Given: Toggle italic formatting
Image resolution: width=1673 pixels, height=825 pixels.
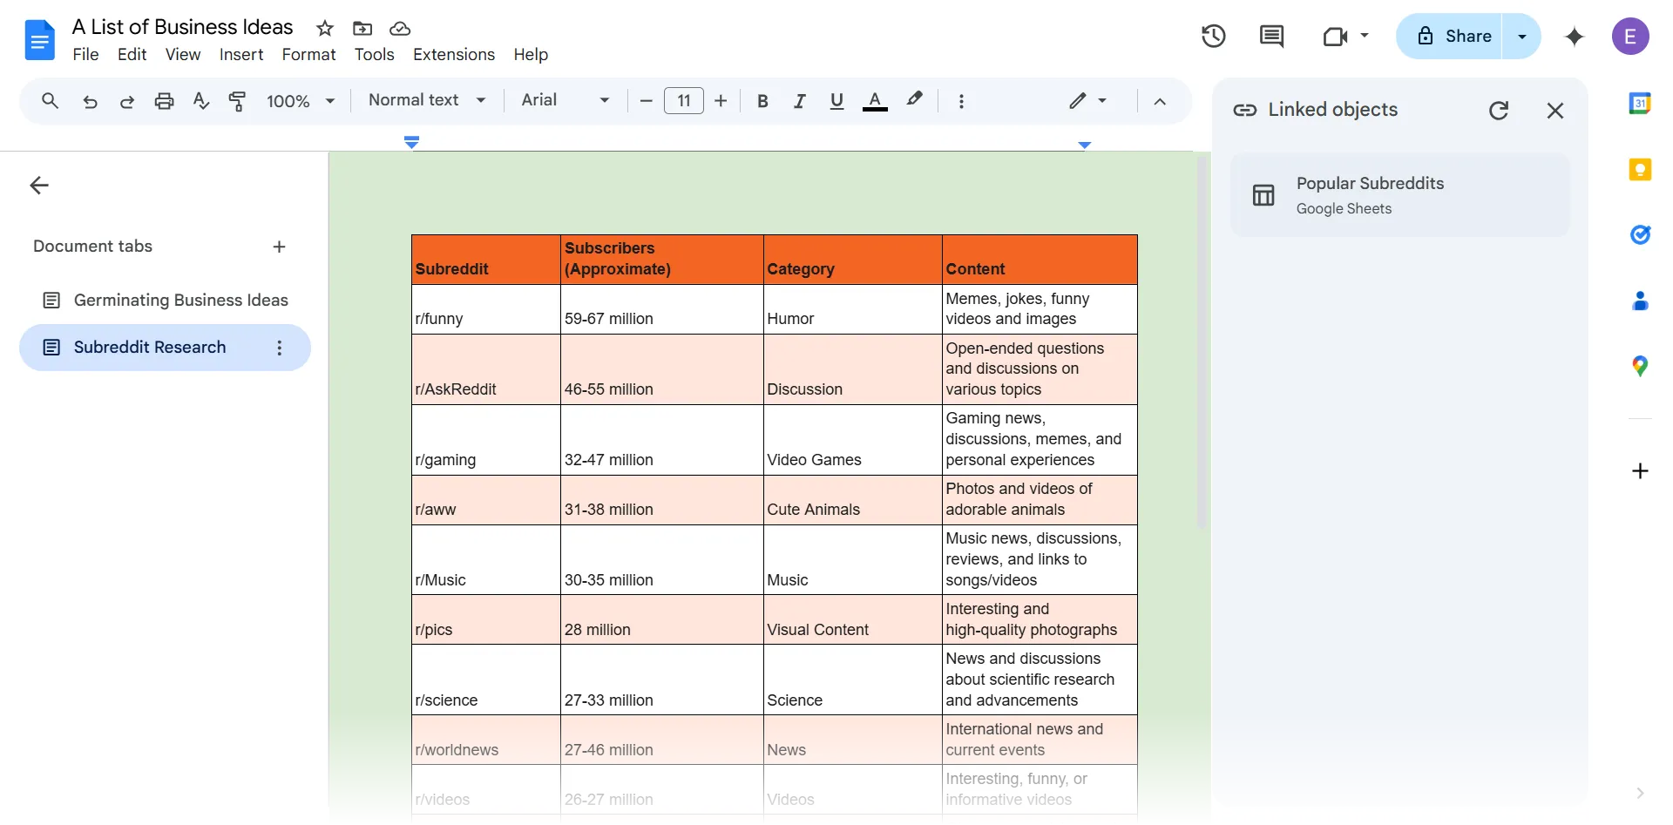Looking at the screenshot, I should (799, 100).
